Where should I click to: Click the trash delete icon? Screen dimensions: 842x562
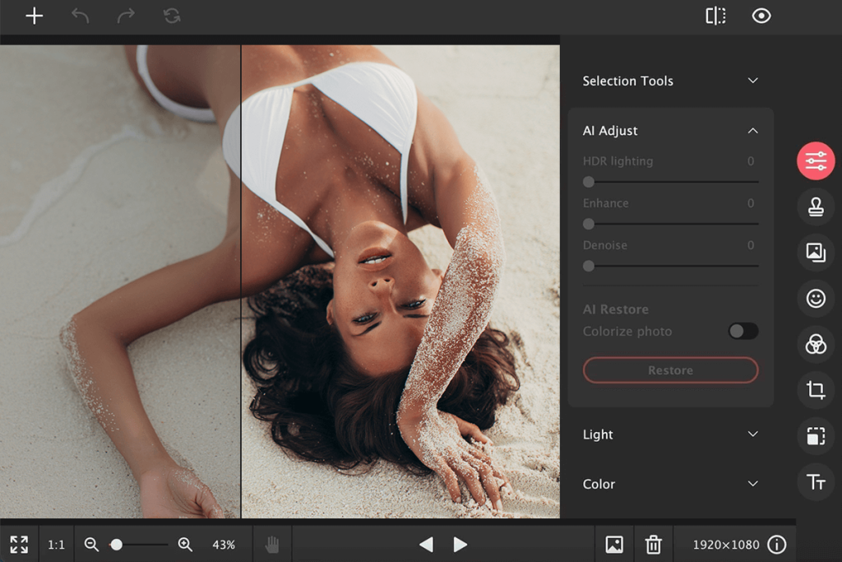[x=653, y=544]
